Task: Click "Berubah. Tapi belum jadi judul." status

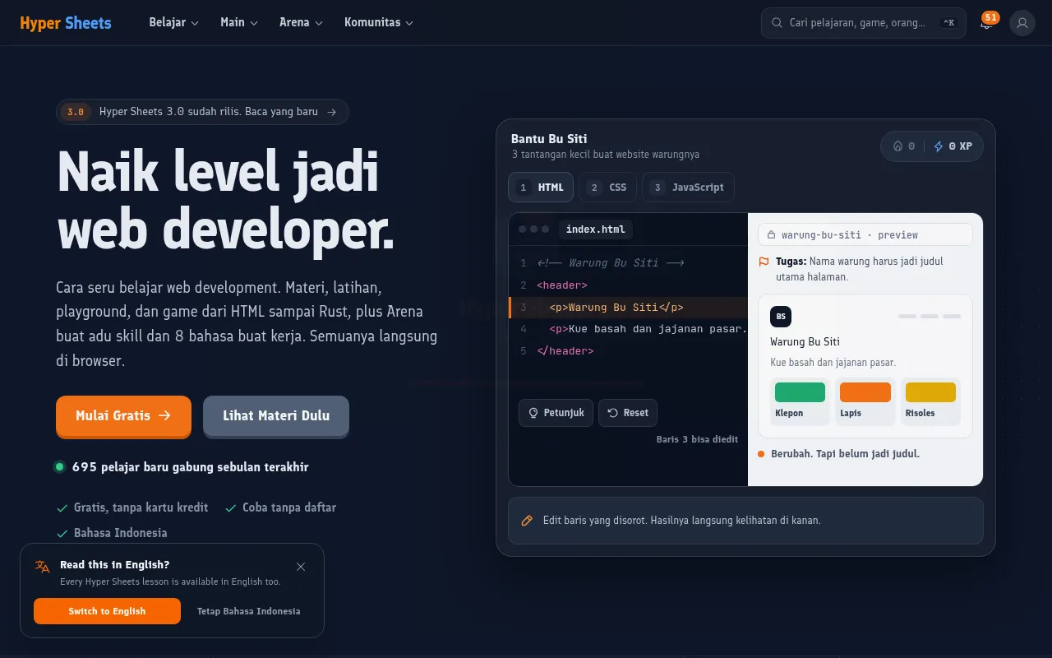Action: tap(845, 454)
